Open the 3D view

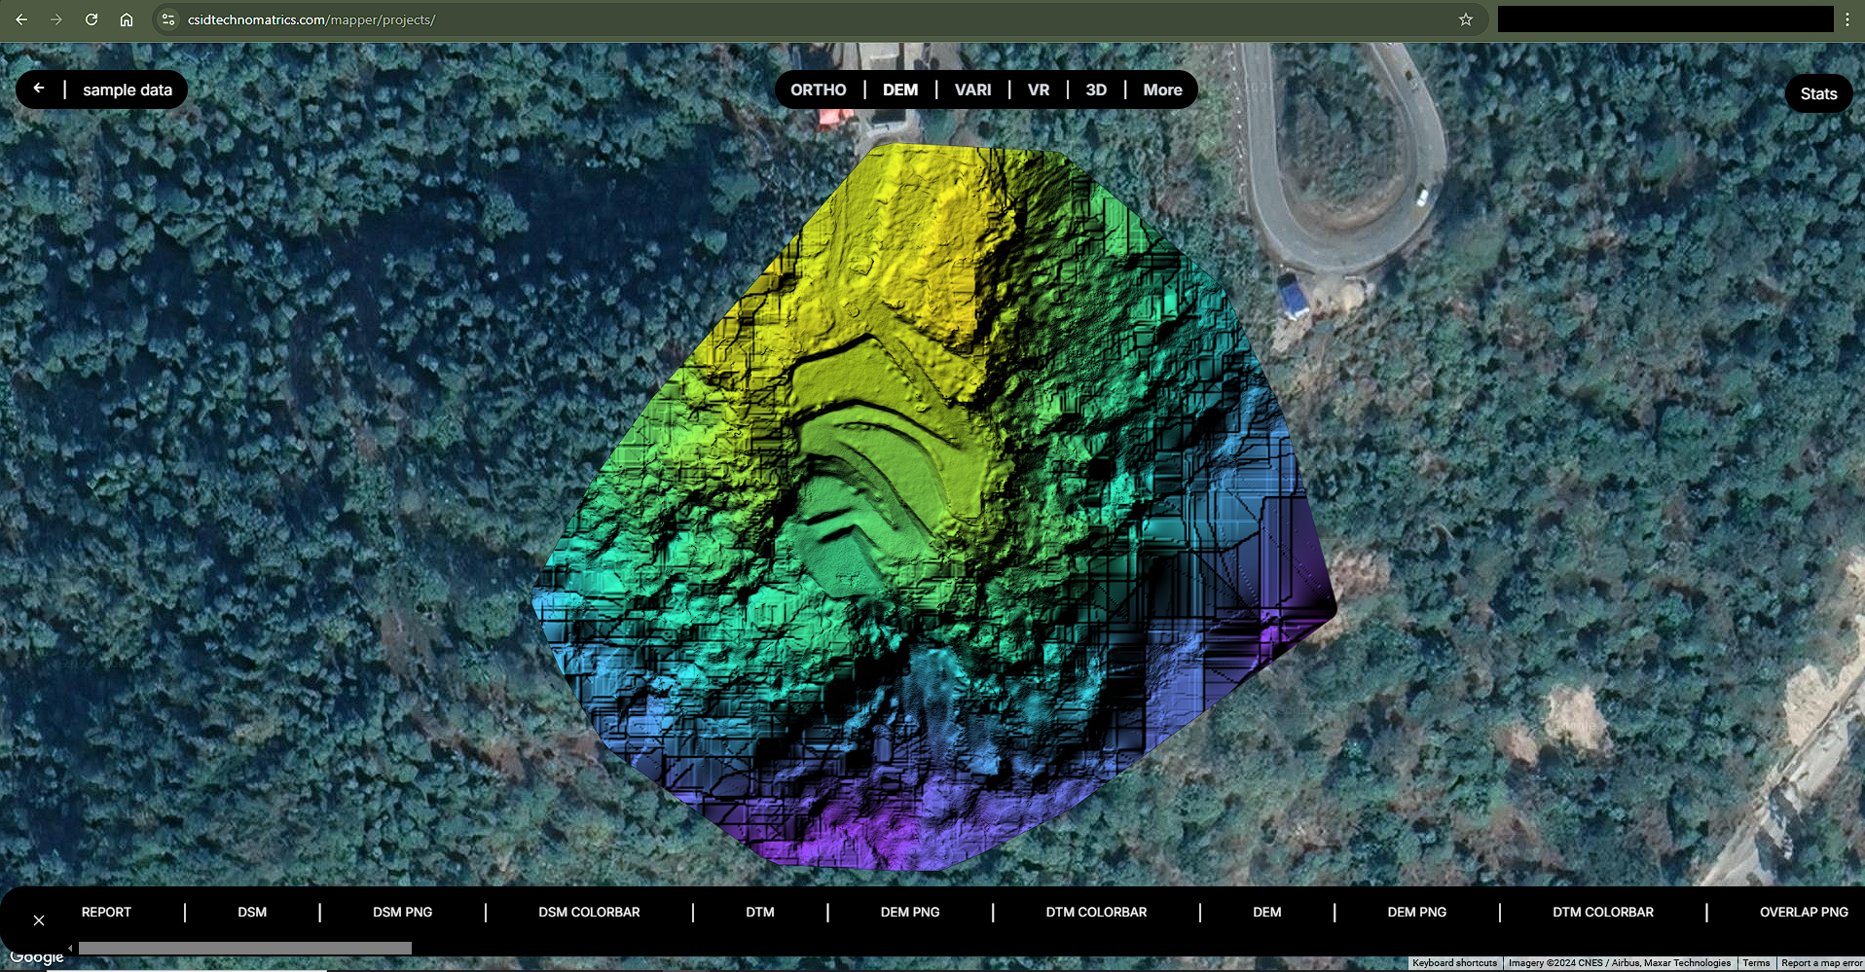(1095, 90)
